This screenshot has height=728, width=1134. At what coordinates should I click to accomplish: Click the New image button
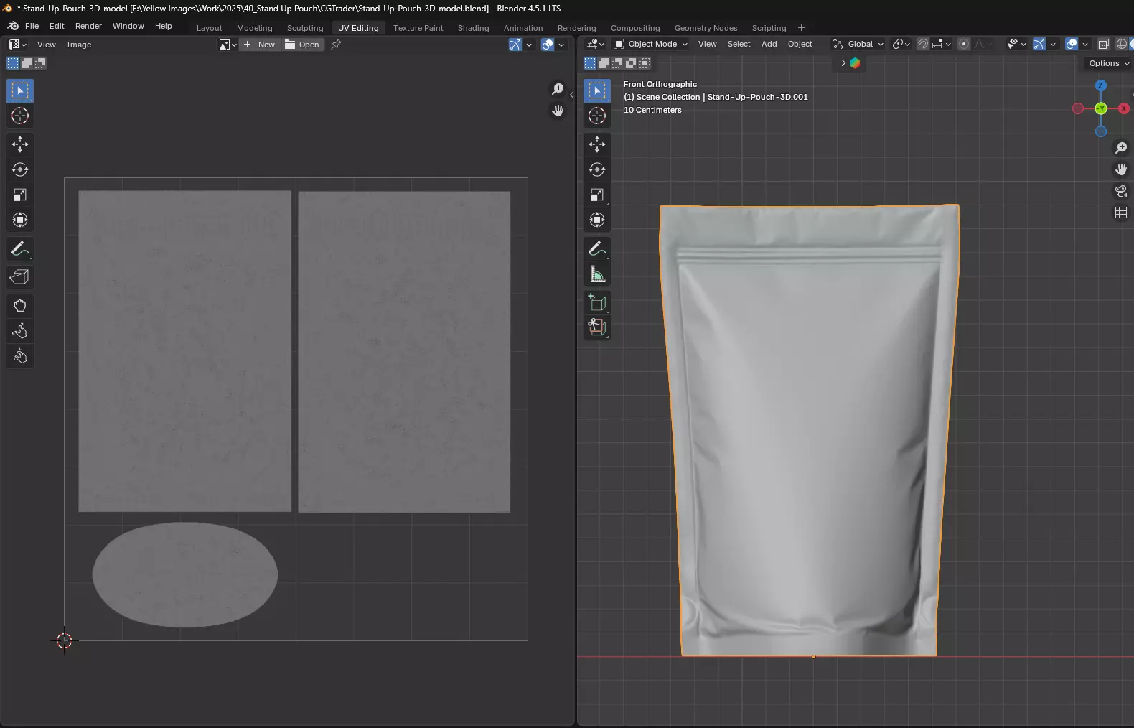[259, 45]
